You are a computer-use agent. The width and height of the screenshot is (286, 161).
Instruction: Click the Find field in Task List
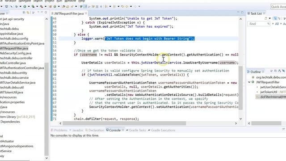pos(259,24)
